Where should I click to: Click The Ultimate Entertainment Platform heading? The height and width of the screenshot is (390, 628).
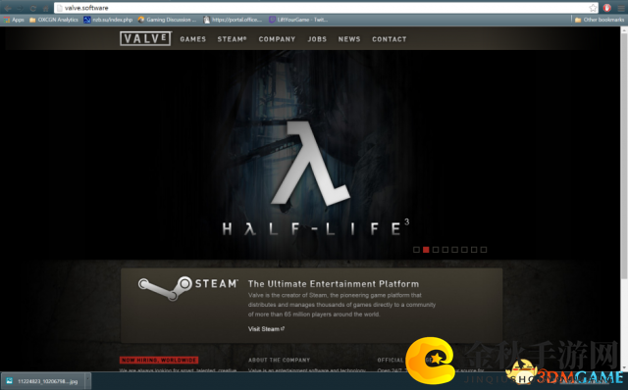[x=334, y=284]
